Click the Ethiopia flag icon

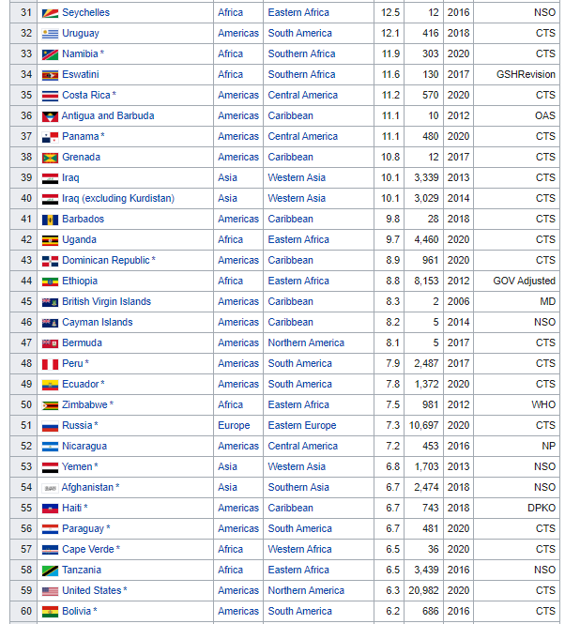point(50,282)
